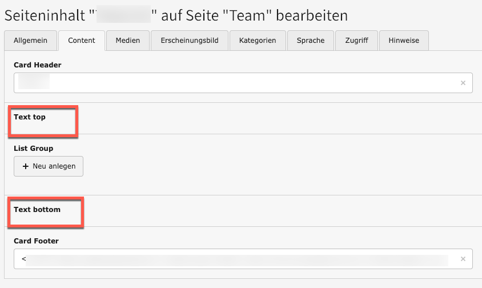Go to the Erscheinungsbild tab

tap(190, 41)
